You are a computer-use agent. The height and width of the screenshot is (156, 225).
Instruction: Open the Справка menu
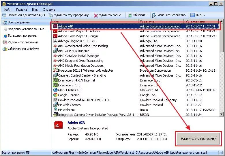click(x=49, y=10)
